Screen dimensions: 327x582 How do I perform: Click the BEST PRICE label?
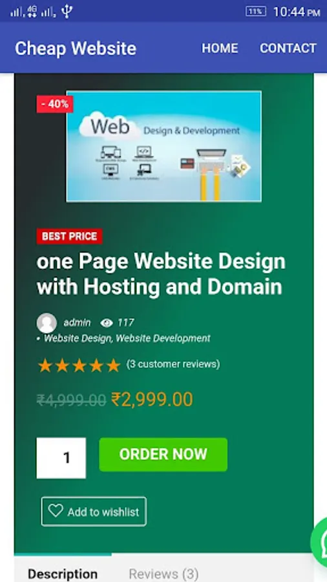[x=69, y=237]
